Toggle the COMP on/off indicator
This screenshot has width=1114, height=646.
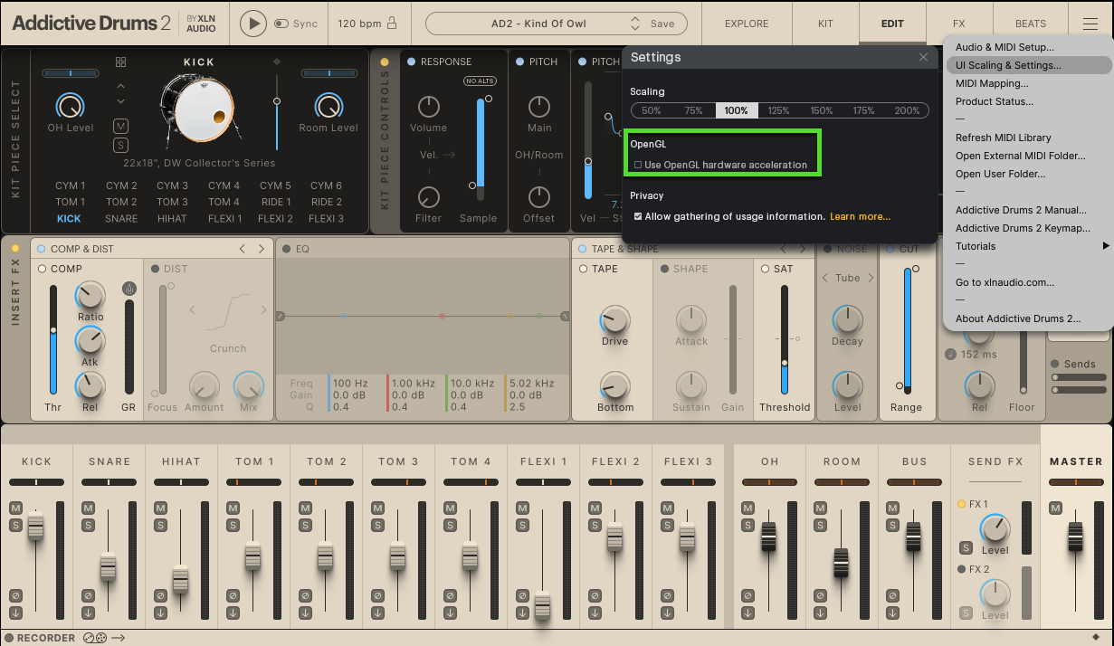42,269
